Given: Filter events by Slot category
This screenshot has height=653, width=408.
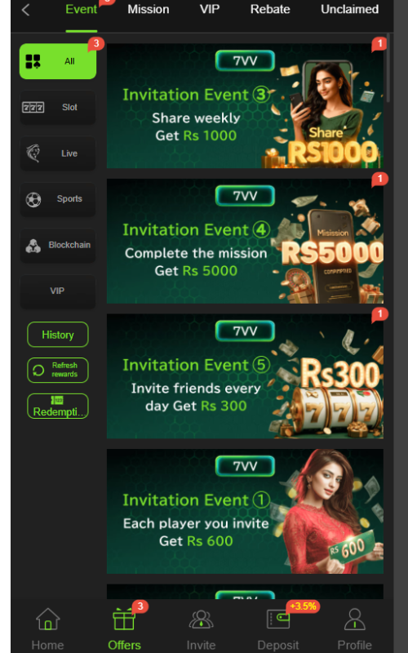Looking at the screenshot, I should 58,108.
